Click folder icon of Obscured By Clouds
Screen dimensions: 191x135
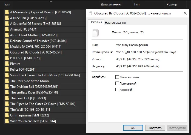(7, 52)
